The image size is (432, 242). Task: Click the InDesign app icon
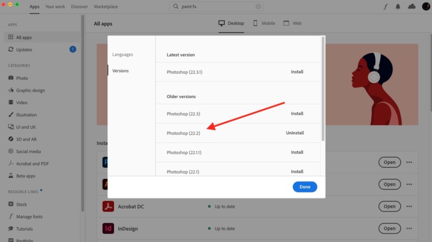click(108, 229)
